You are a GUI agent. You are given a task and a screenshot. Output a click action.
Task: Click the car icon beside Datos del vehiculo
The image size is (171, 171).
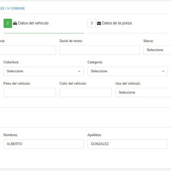pos(15,23)
